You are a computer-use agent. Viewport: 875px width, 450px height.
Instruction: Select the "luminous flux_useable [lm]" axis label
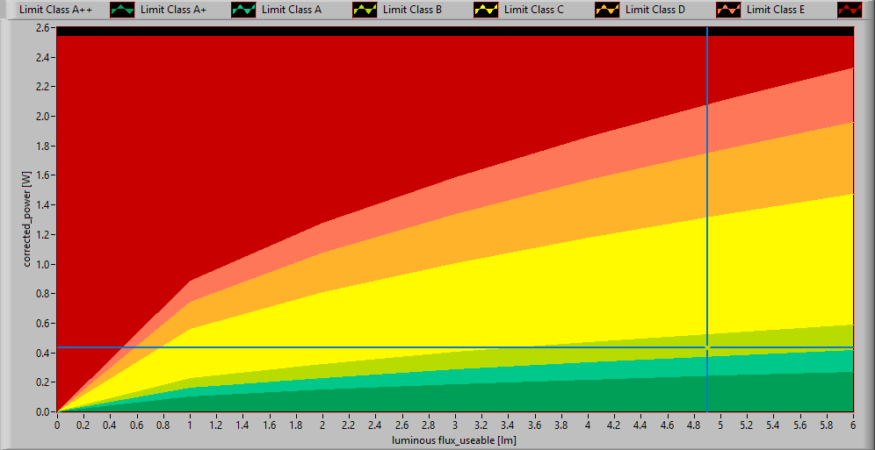[x=454, y=439]
